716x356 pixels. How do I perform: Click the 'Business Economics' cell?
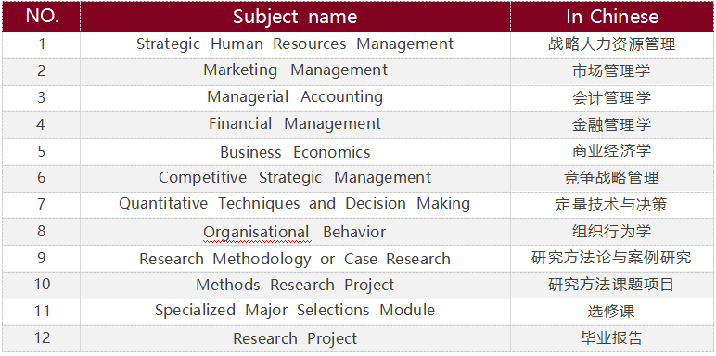(x=295, y=151)
